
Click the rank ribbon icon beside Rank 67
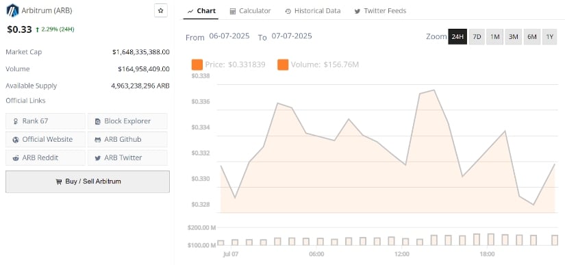click(16, 121)
